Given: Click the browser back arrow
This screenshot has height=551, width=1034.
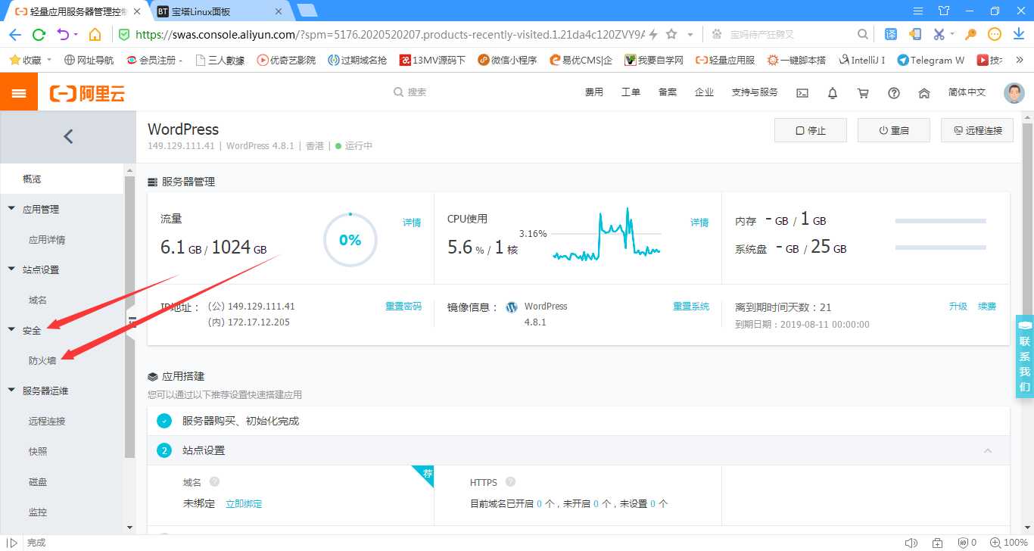Looking at the screenshot, I should coord(15,35).
